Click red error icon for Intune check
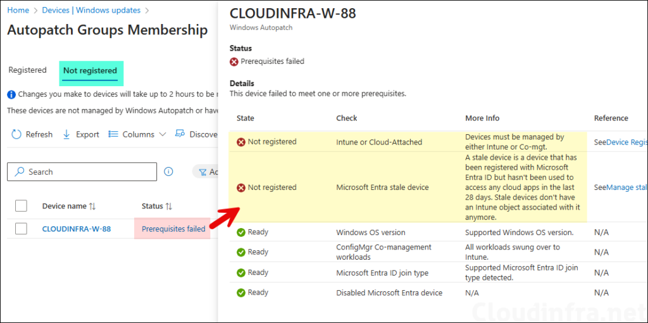Viewport: 648px width, 323px height. [241, 142]
